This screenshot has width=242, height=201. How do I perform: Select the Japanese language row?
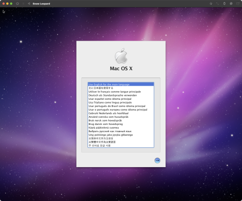[x=121, y=88]
